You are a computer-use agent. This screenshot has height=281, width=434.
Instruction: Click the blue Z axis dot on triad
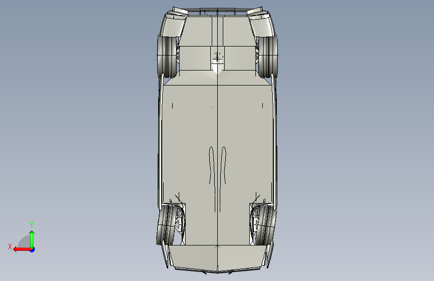tap(33, 249)
